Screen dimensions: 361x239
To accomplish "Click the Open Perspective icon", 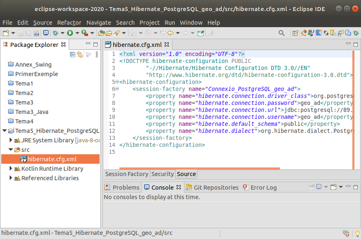I will pyautogui.click(x=296, y=33).
